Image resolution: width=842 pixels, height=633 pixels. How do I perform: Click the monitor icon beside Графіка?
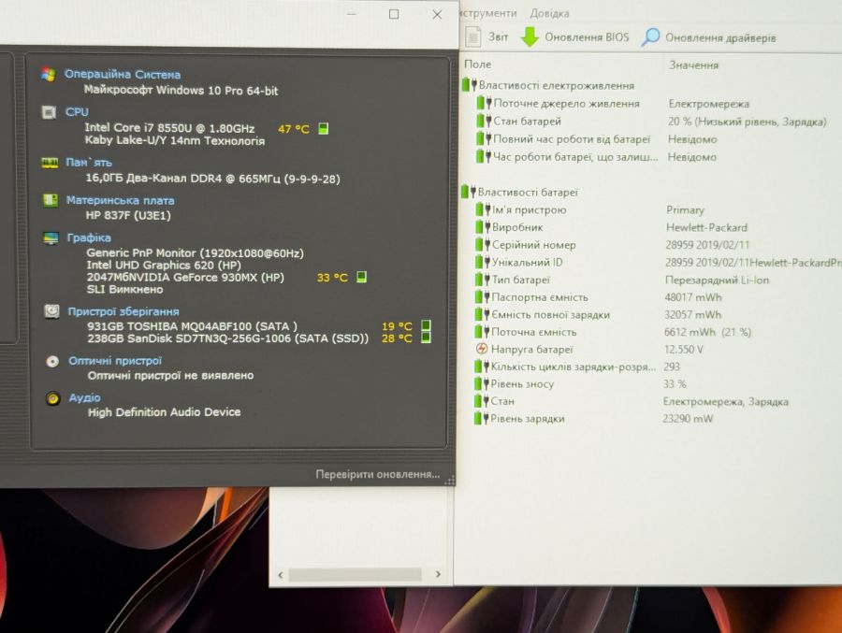(x=51, y=237)
